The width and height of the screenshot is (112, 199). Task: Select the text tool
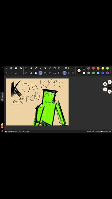[x=45, y=73]
